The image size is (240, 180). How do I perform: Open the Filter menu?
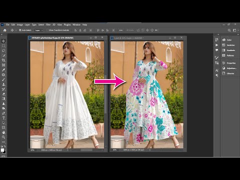point(48,24)
